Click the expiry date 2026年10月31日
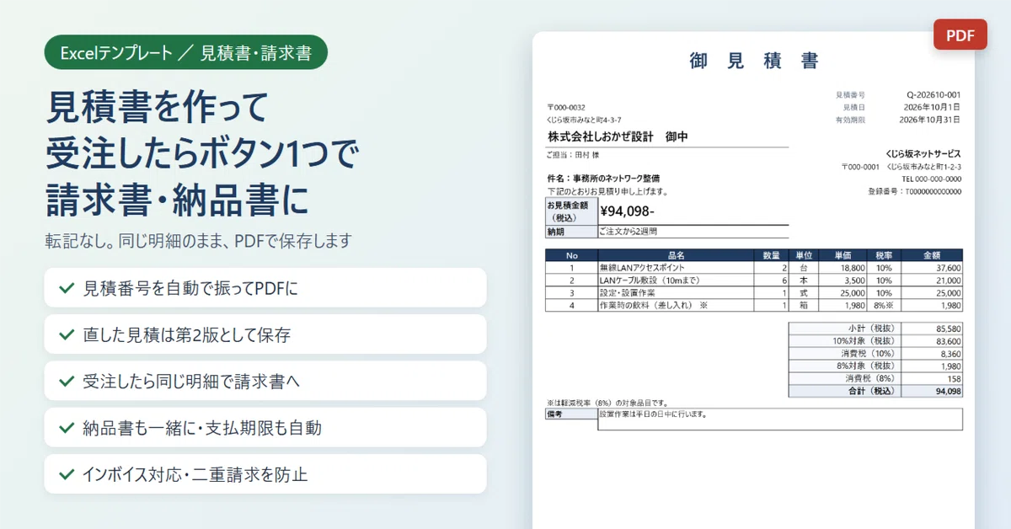The image size is (1011, 529). (930, 120)
